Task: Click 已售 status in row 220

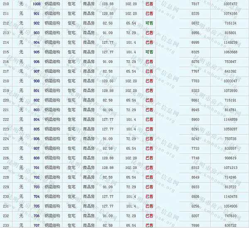Action: click(x=149, y=100)
